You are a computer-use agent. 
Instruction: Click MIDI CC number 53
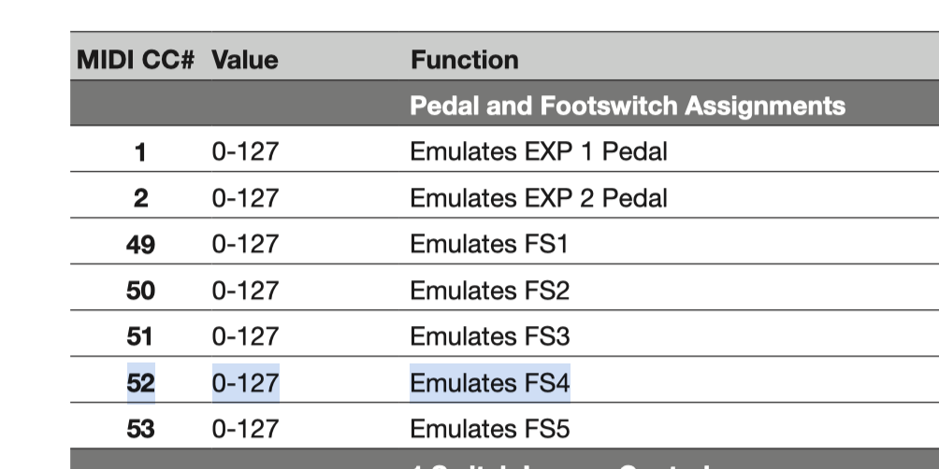[x=141, y=429]
